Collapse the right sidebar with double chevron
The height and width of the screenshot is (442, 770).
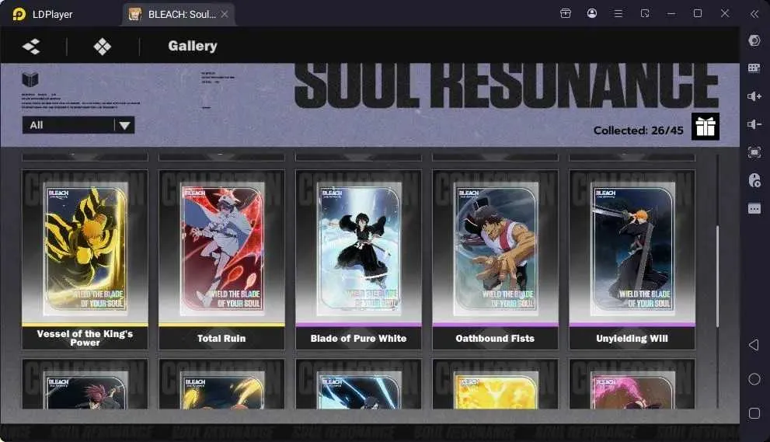[x=754, y=14]
